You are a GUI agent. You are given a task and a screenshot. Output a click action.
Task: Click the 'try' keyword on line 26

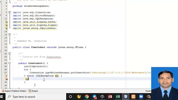[26, 69]
